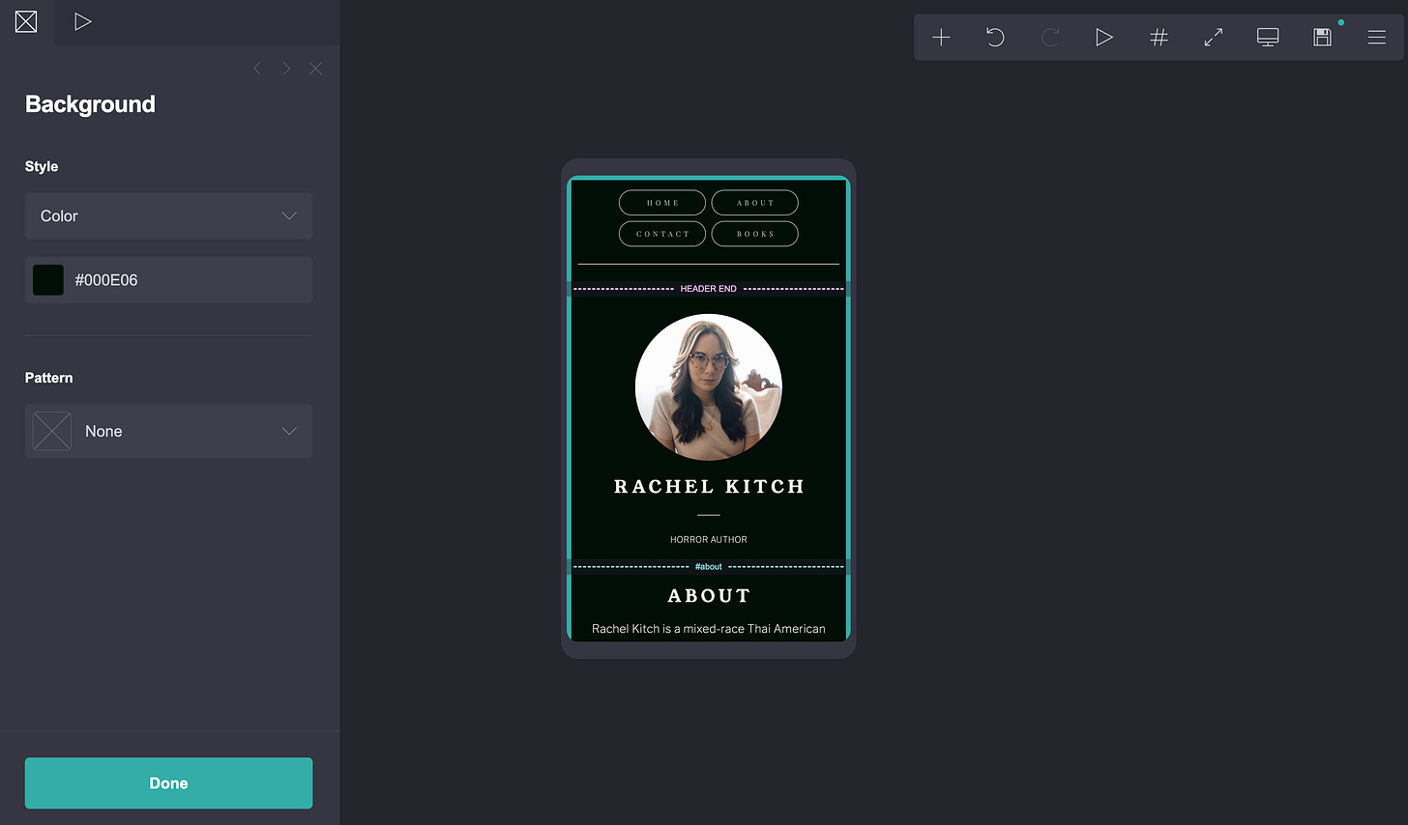Click the background panel icon tab
Image resolution: width=1408 pixels, height=825 pixels.
(26, 21)
